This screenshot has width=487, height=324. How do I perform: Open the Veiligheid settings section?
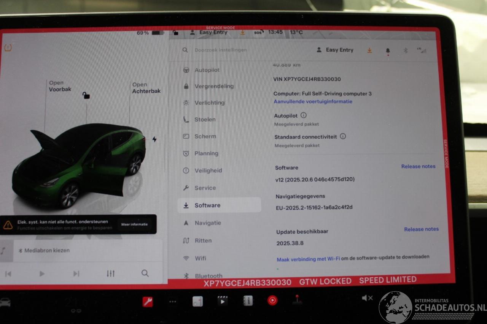coord(208,171)
